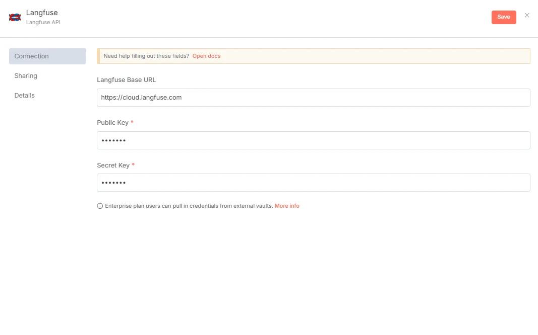Select the Secret Key input box

click(313, 183)
